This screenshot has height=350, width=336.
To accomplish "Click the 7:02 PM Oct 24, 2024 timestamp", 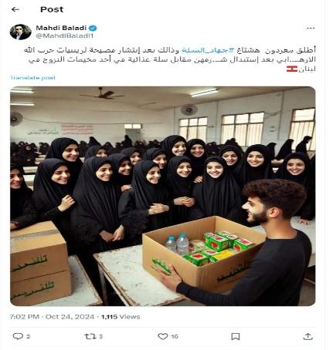I will coord(52,317).
